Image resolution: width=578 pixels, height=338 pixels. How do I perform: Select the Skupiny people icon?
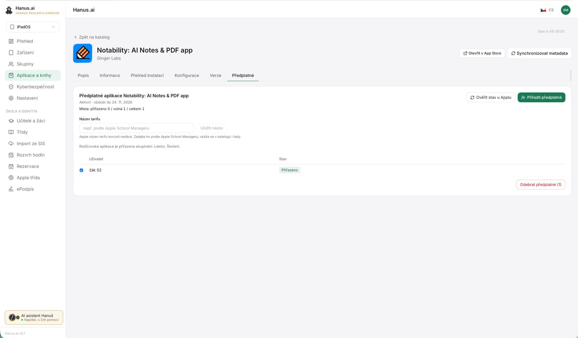tap(11, 64)
